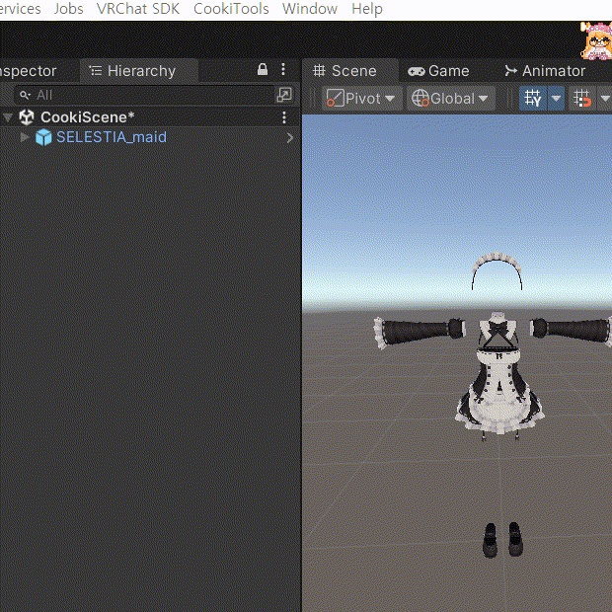Click the search magnifier icon in Hierarchy

pos(25,95)
